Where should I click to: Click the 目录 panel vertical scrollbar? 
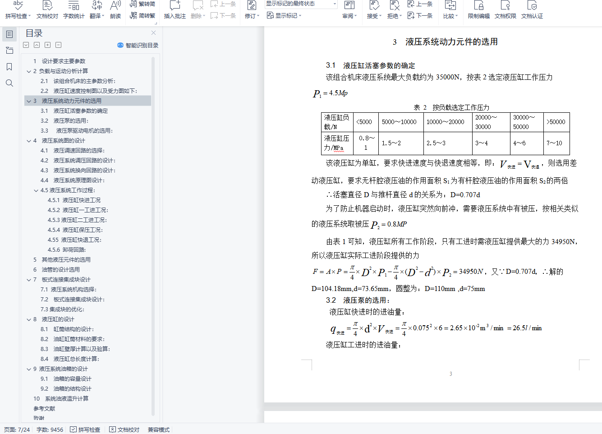153,235
